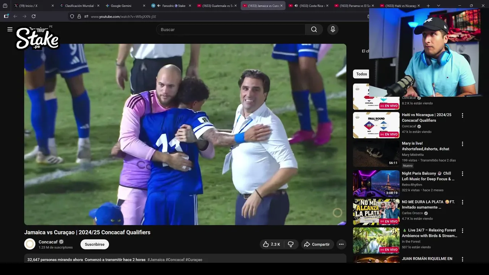Reload the current page
The width and height of the screenshot is (489, 275).
(x=34, y=16)
